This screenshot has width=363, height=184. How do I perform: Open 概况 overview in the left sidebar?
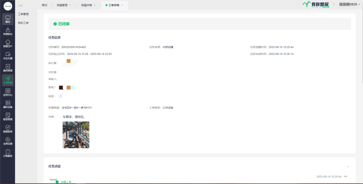pos(8,19)
